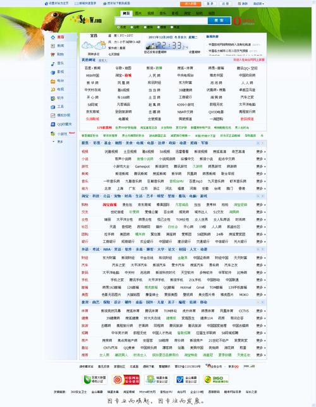Open the 58同城 link in 我的网址
Viewport: 316px width, 407px height.
[92, 105]
